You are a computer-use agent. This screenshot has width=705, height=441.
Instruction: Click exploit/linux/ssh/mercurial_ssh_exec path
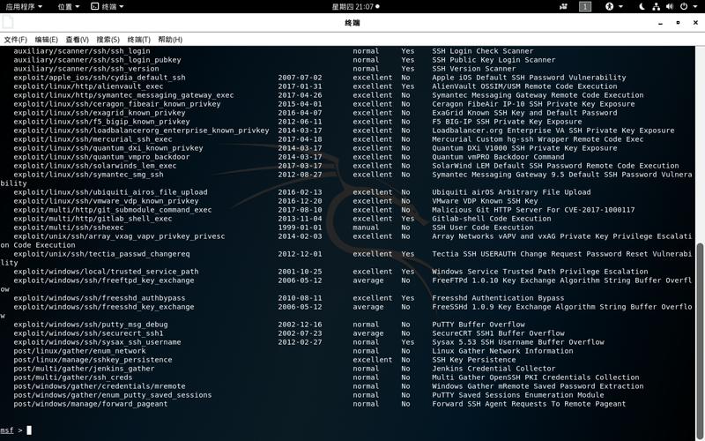click(93, 139)
